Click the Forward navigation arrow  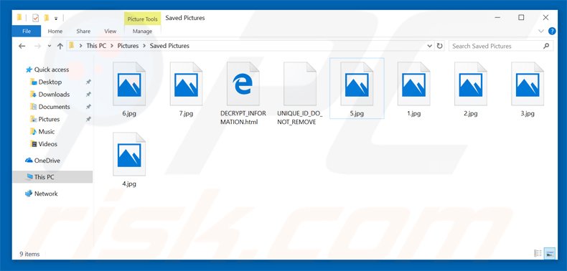[x=37, y=46]
